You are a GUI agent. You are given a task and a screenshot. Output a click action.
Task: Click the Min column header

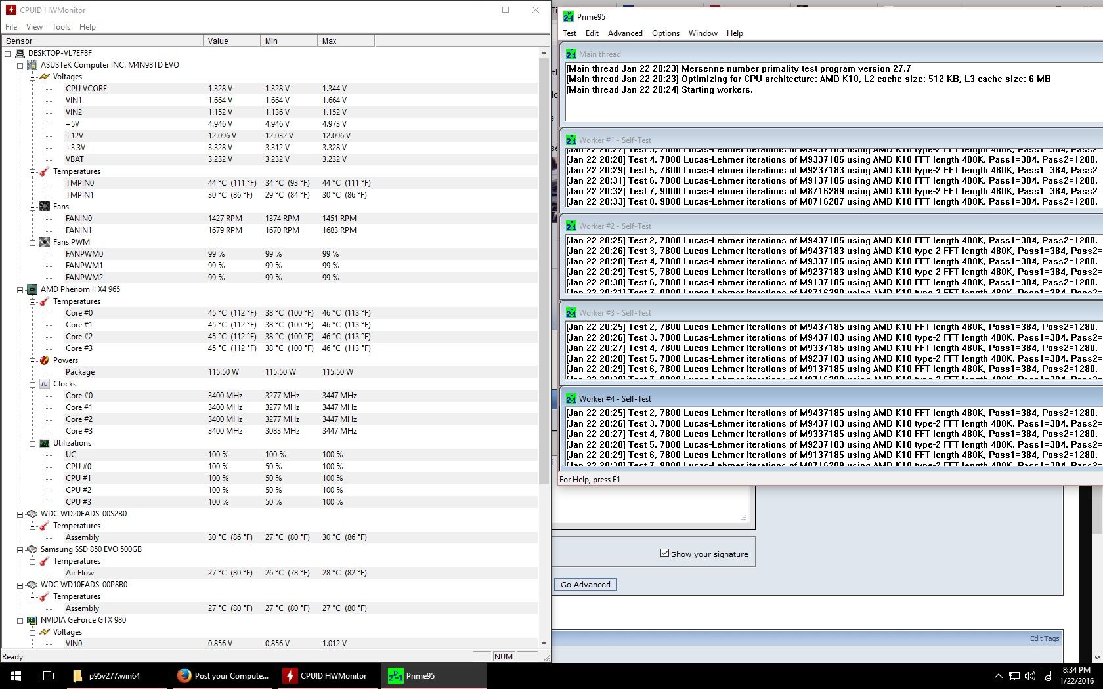[x=289, y=41]
